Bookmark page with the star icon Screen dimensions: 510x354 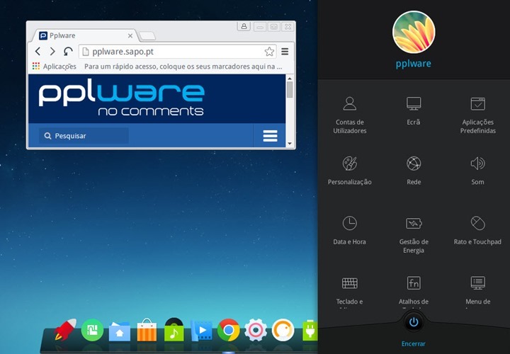(x=269, y=52)
